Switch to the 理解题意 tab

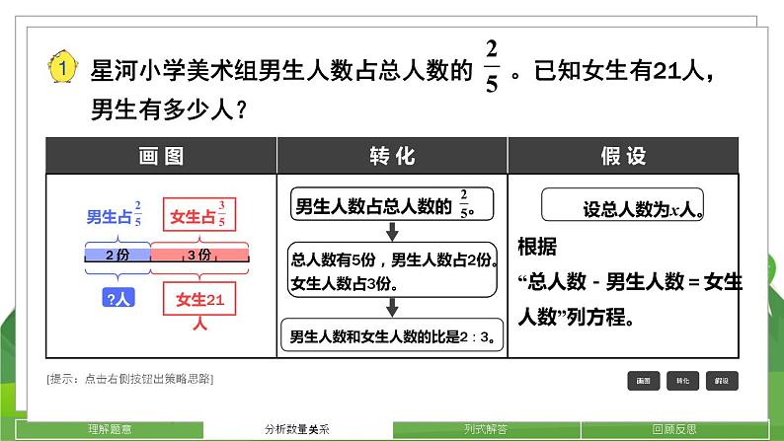(110, 429)
